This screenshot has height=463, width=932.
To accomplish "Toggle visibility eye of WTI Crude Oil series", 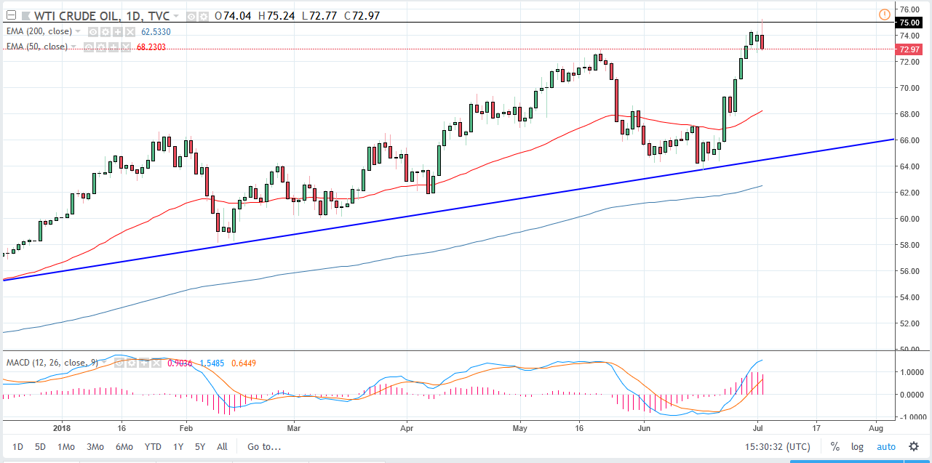I will [191, 16].
